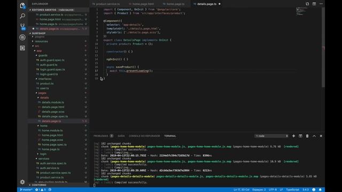Click unsaved dot on details.page.ts tab
This screenshot has height=192, width=342.
tap(220, 4)
